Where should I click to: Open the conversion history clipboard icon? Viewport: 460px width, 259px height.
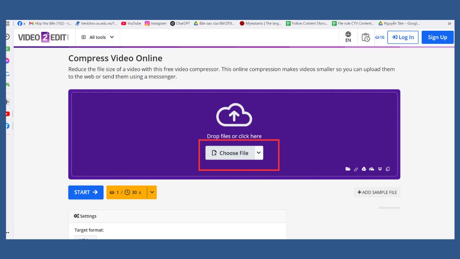(x=366, y=37)
